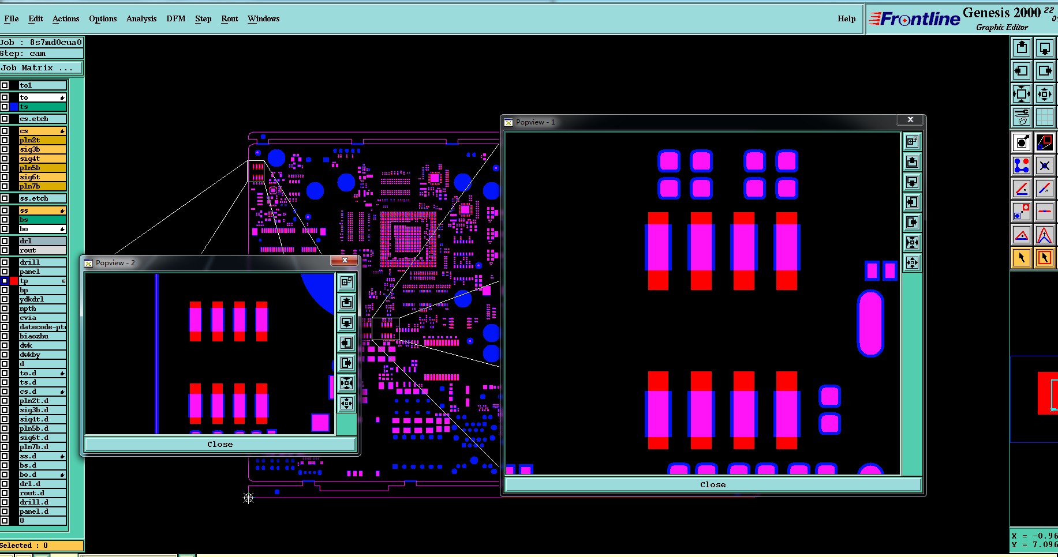Select the plain arrow pointer tool
This screenshot has height=557, width=1058.
1022,258
